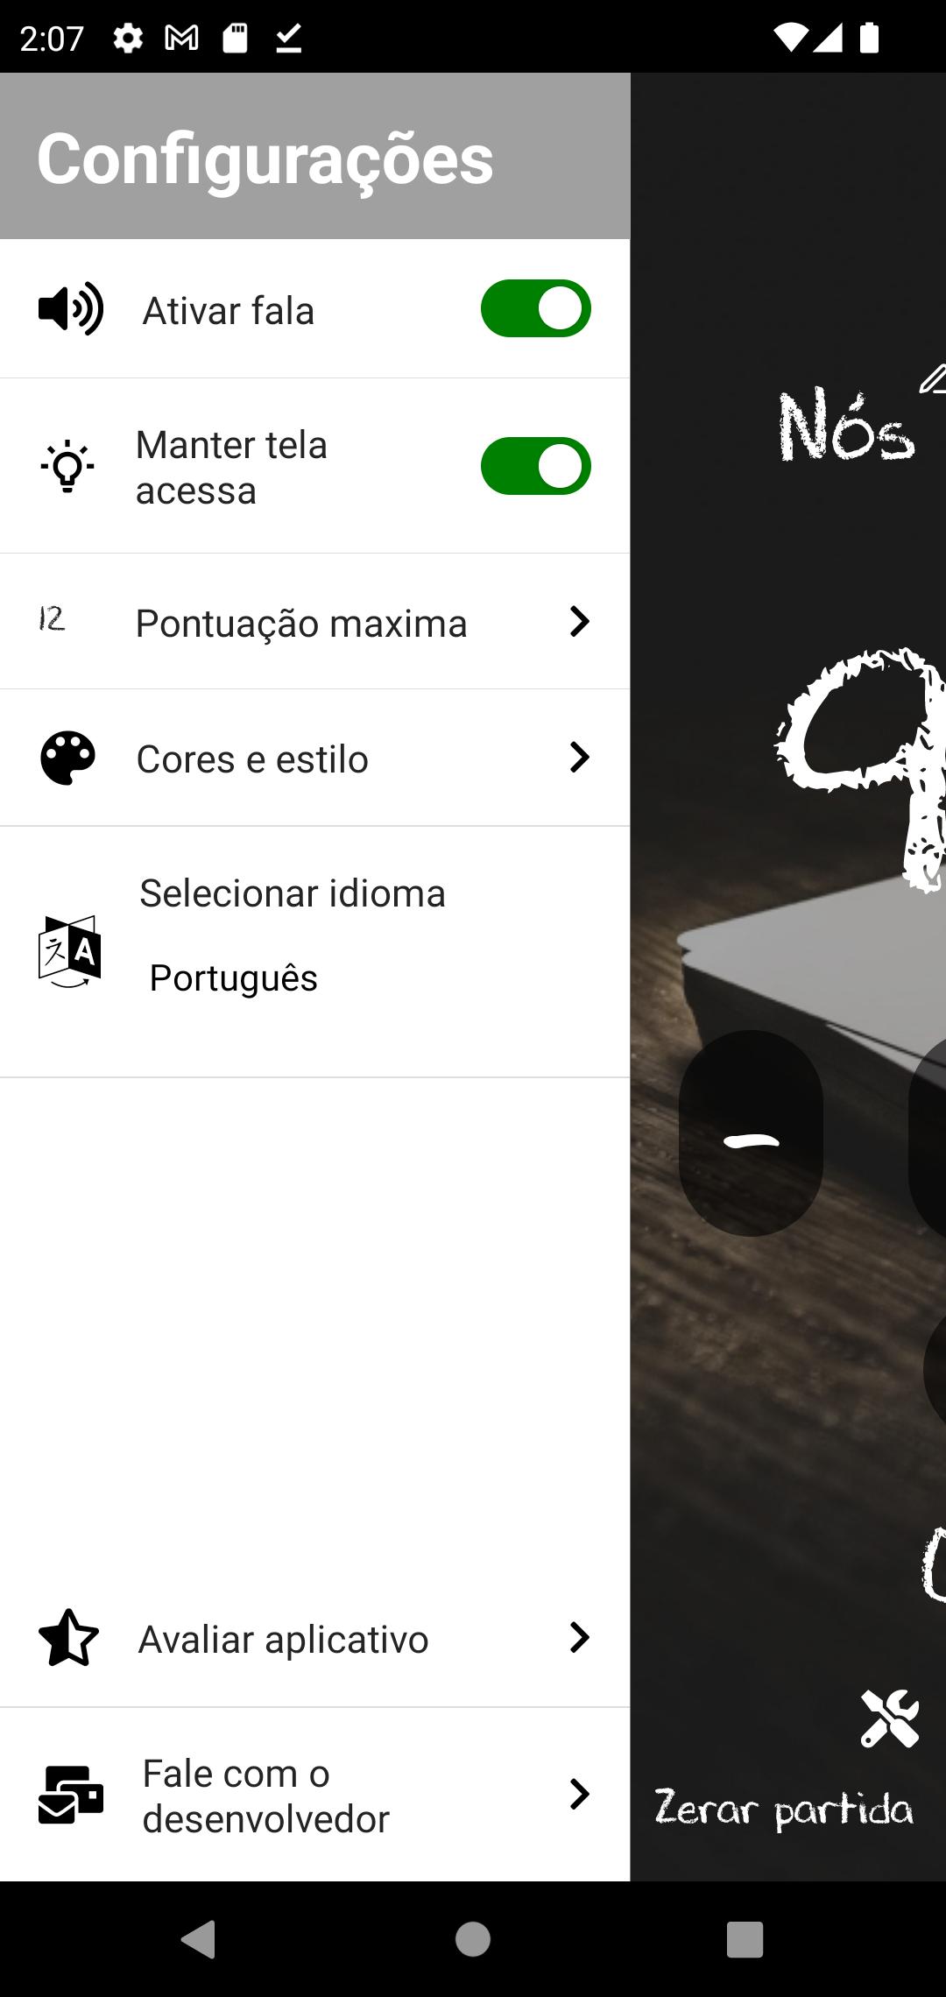The image size is (946, 1997).
Task: Tap the lightbulb icon for Manter tela acessa
Action: tap(67, 467)
